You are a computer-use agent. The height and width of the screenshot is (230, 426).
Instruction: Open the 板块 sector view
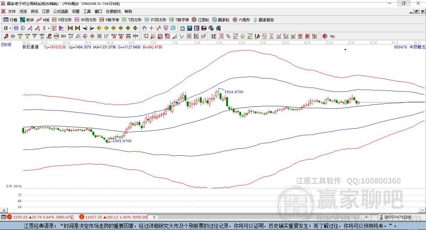click(x=27, y=20)
